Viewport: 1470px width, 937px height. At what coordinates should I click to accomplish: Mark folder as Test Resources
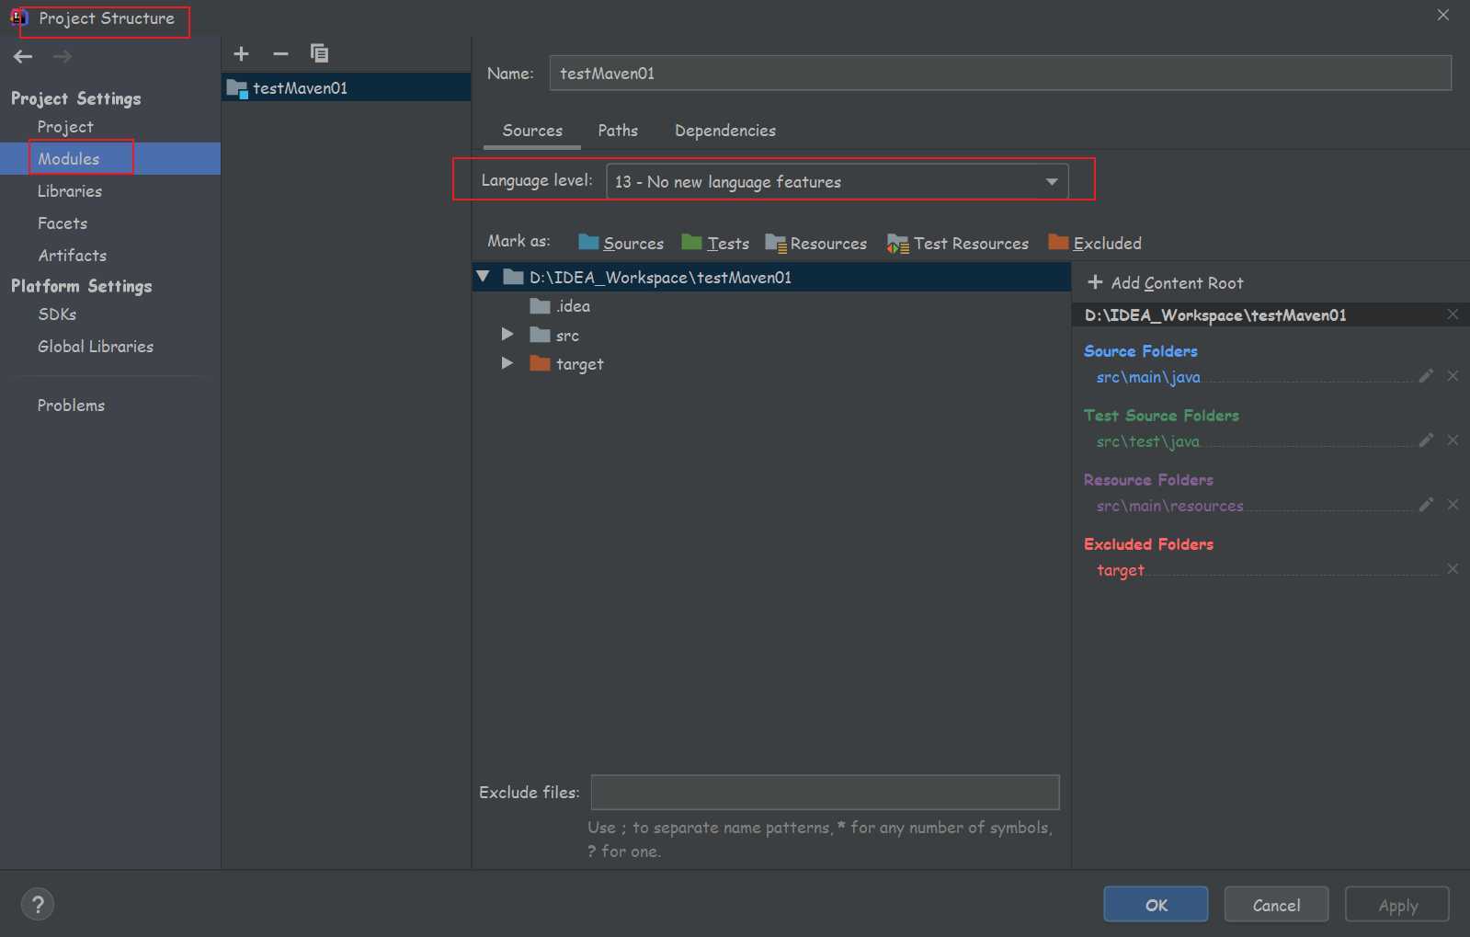pyautogui.click(x=958, y=244)
